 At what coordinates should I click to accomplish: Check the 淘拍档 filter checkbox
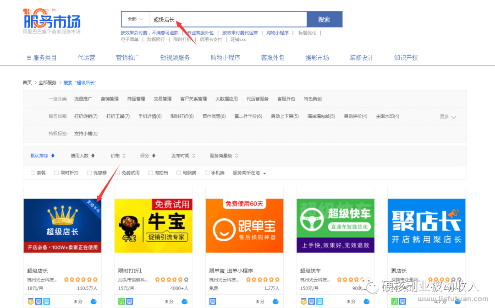[x=151, y=173]
